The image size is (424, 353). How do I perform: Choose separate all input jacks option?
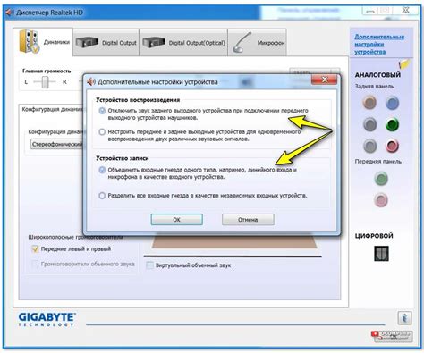102,196
